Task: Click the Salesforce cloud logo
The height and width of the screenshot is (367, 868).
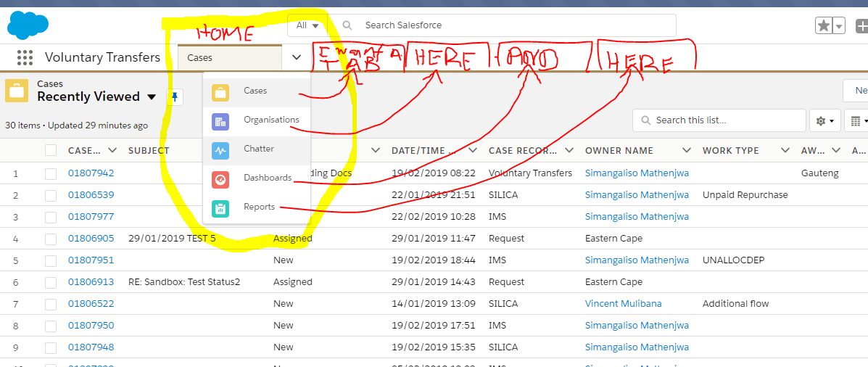Action: [28, 25]
